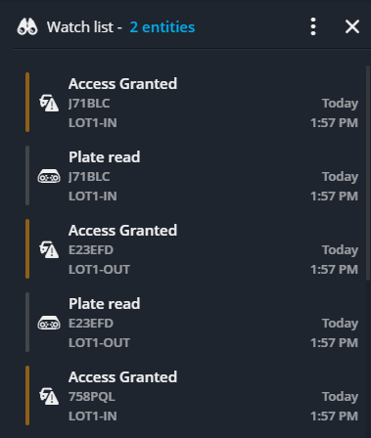Select the 758PQL Access Granted event title
The width and height of the screenshot is (371, 438).
122,377
